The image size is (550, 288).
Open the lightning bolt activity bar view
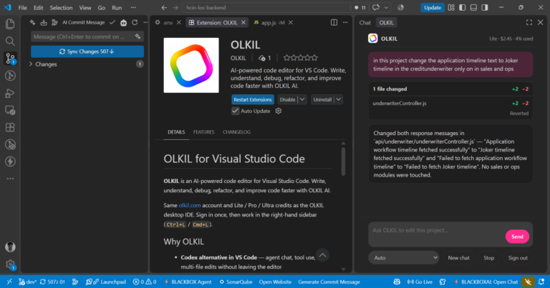pos(10,162)
